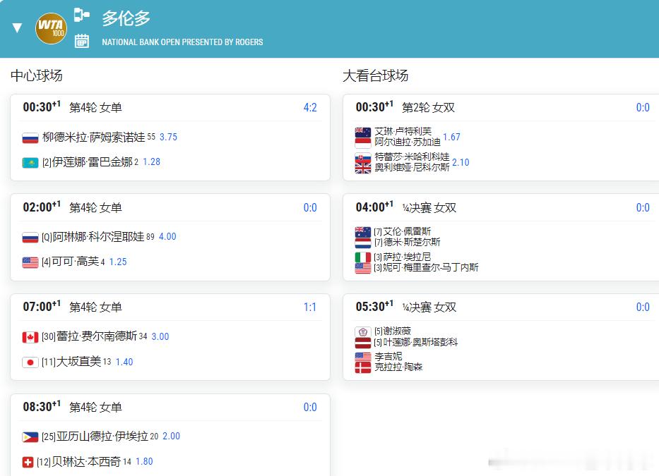Image resolution: width=659 pixels, height=476 pixels.
Task: Open head-to-head 4:2 for Samsonova match
Action: tap(310, 107)
